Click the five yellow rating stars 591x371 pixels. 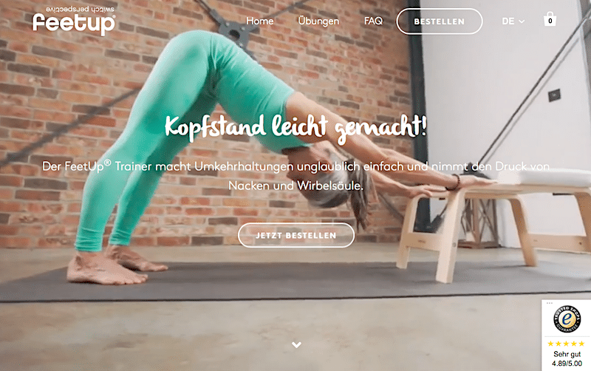566,344
